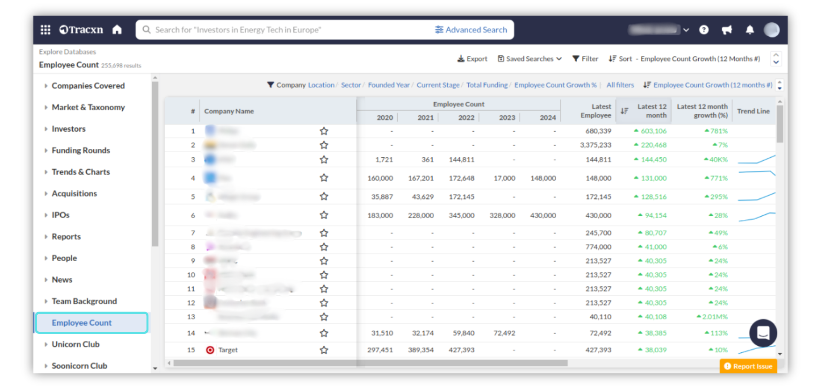Viewport: 821px width, 392px height.
Task: Open the announcements megaphone icon
Action: click(726, 30)
